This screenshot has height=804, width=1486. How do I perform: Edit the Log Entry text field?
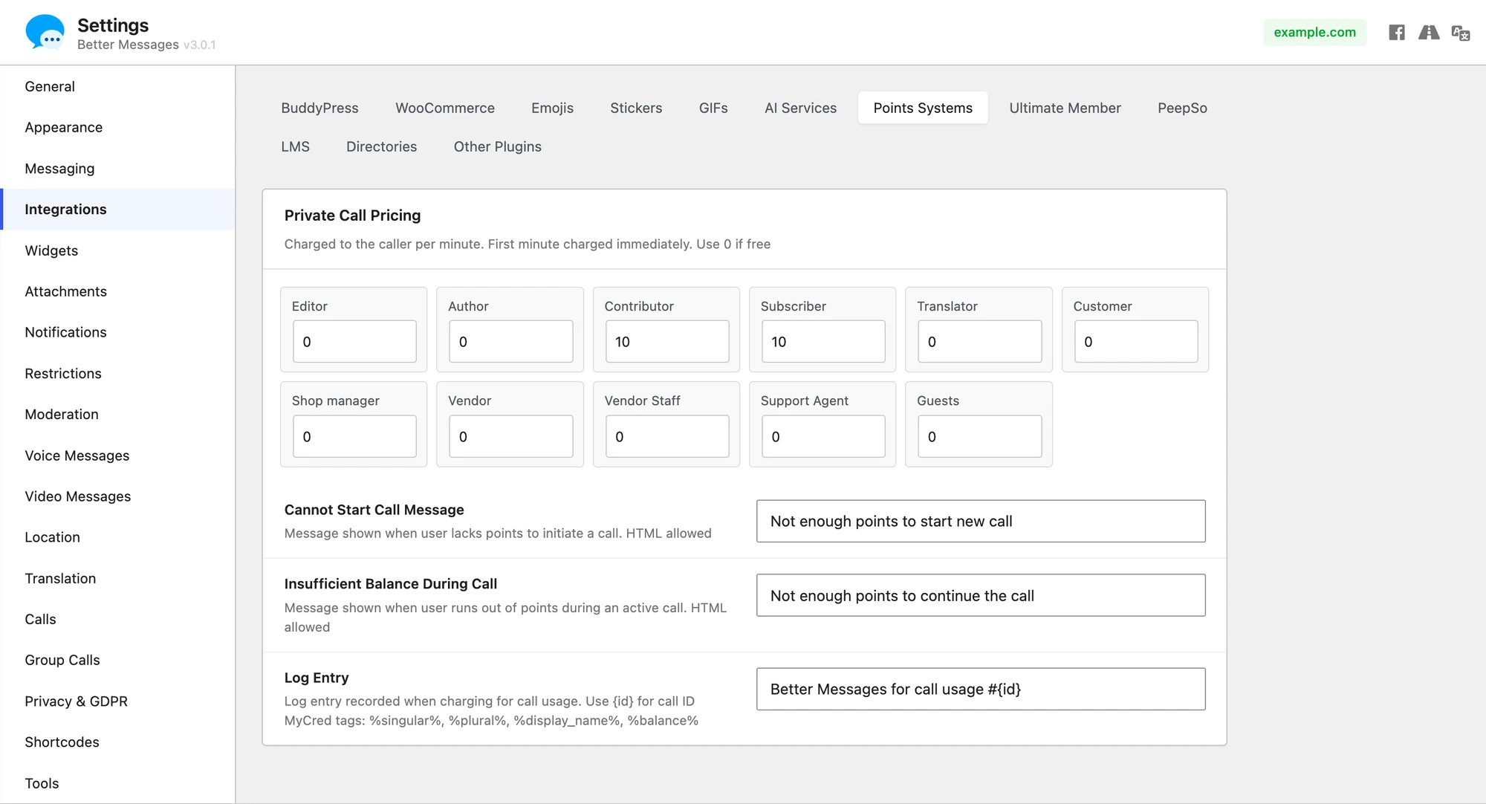coord(981,689)
